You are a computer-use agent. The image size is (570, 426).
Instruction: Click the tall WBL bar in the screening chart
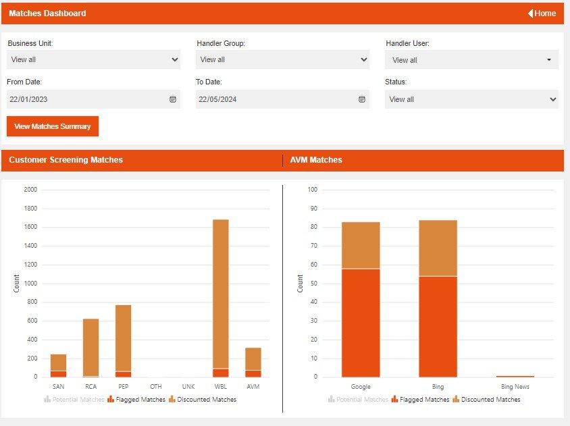click(221, 297)
